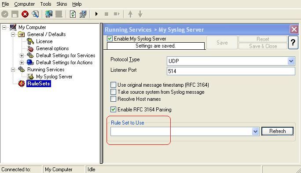Open the Computer menu
The width and height of the screenshot is (301, 173).
pos(24,4)
